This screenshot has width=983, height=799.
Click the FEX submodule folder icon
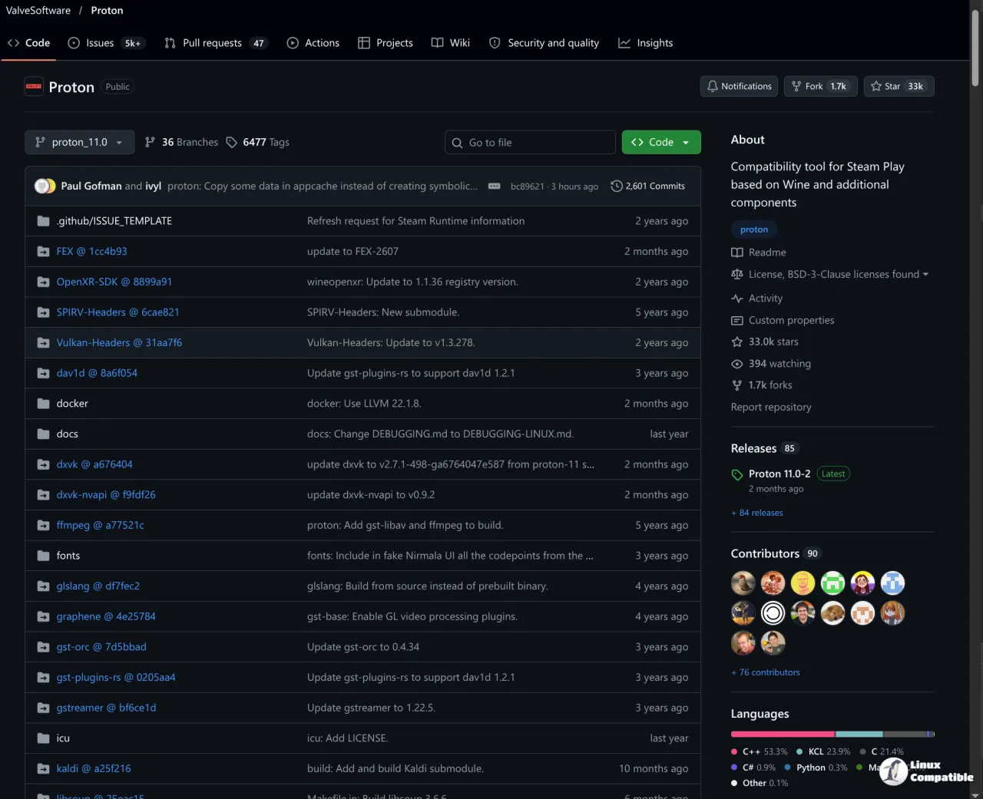(43, 252)
